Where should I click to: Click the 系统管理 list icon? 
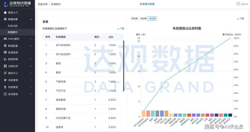5,94
